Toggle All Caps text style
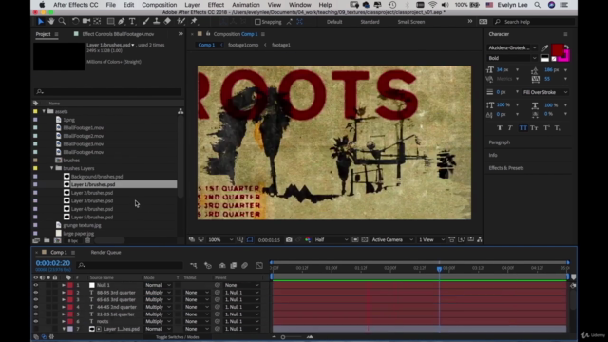 point(523,128)
